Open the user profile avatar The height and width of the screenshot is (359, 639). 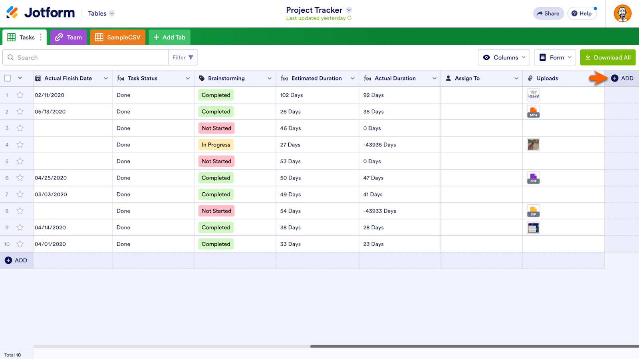coord(622,14)
